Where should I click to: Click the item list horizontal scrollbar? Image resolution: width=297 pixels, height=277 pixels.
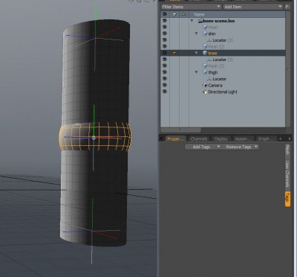tap(180, 130)
